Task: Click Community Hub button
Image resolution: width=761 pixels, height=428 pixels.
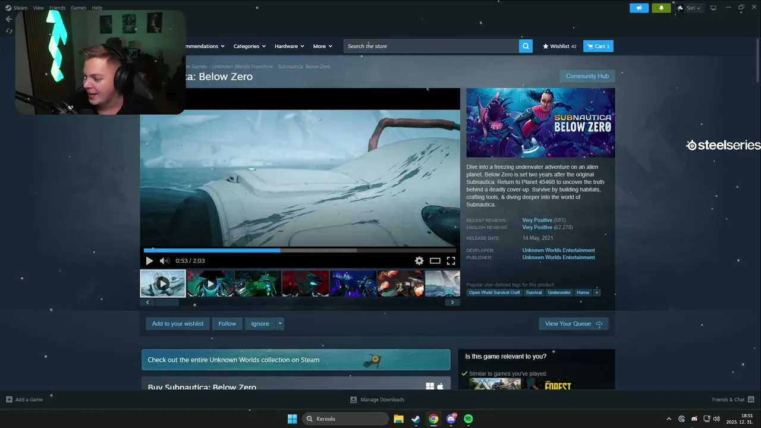Action: pyautogui.click(x=587, y=76)
